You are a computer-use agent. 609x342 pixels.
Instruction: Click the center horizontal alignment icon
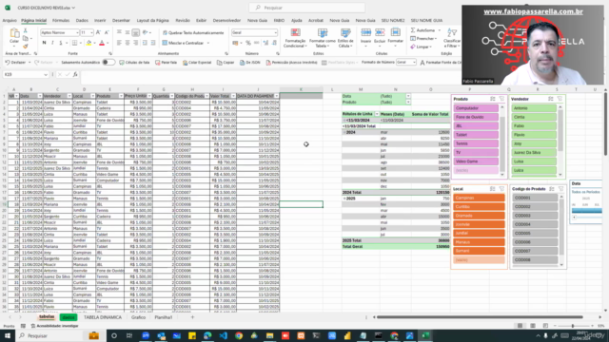[128, 43]
